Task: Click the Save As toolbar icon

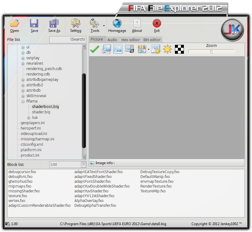Action: 54,24
